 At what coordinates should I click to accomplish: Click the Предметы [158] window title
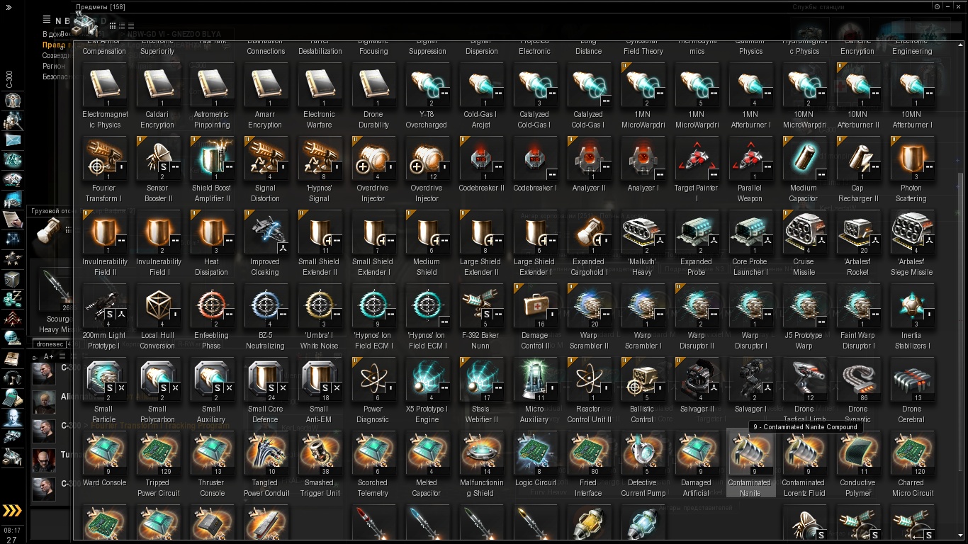[100, 6]
